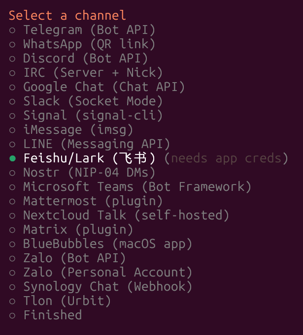Click the green Feishu/Lark selected bullet
Image resolution: width=303 pixels, height=335 pixels.
point(12,158)
